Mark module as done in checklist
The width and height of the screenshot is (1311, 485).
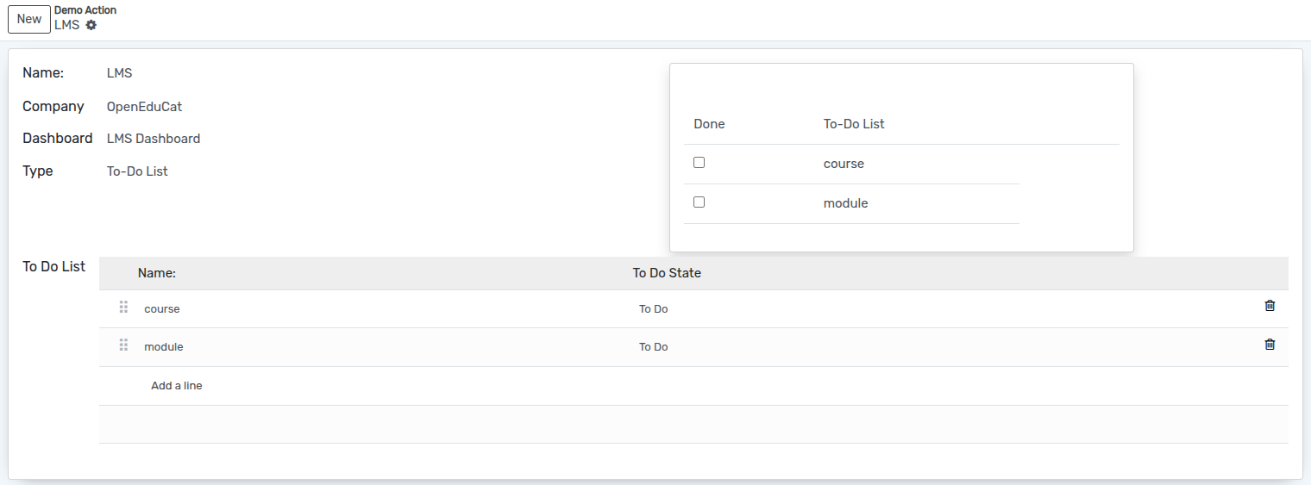point(699,202)
